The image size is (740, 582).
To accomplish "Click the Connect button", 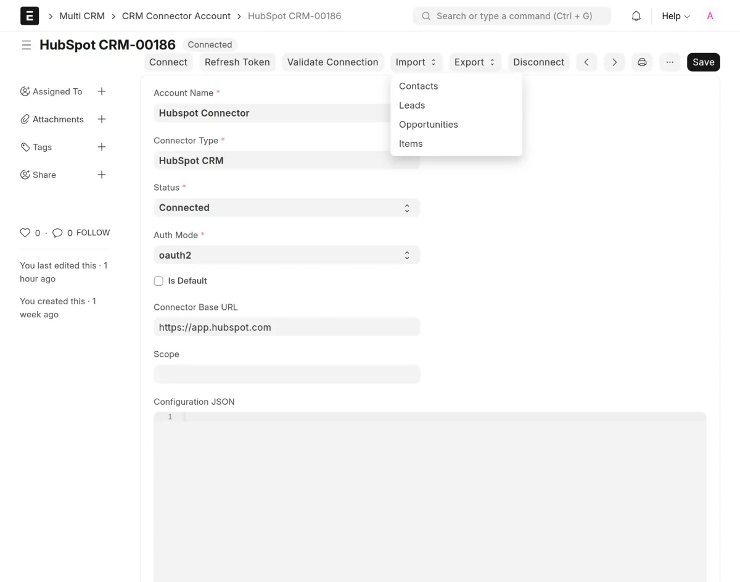I will coord(168,62).
